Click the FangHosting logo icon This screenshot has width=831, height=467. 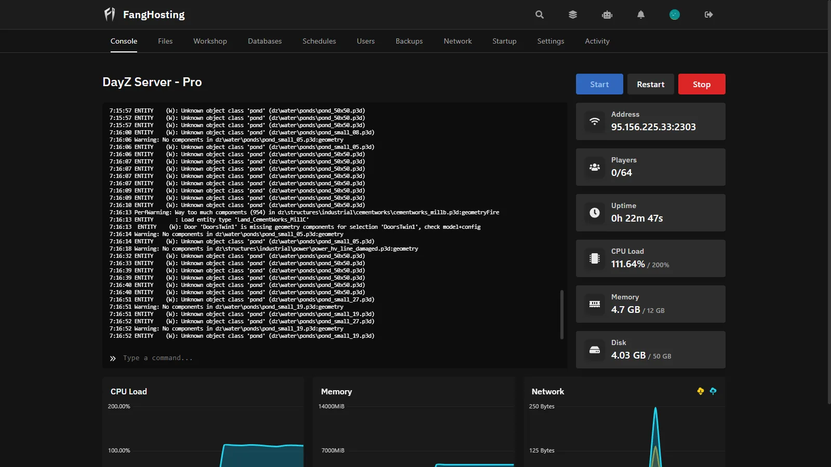point(110,15)
